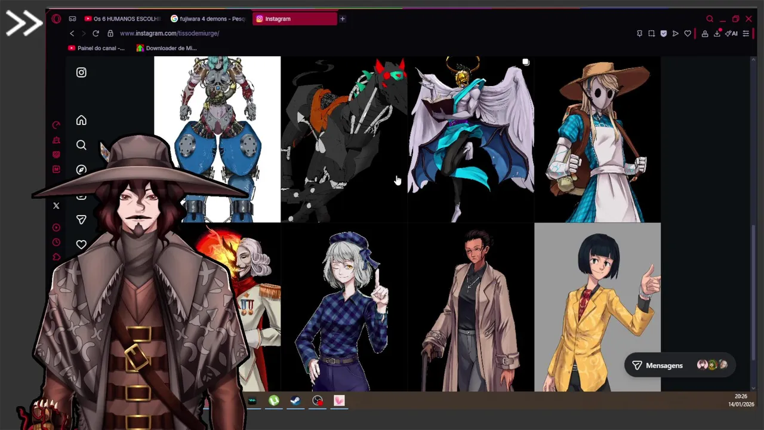This screenshot has width=764, height=430.
Task: Open the girl with beret plaid shirt post
Action: click(344, 307)
